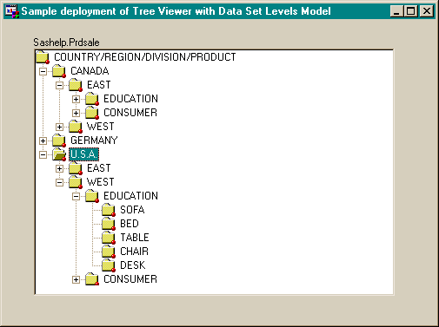Click the highlighted U.S.A. label
Image resolution: width=439 pixels, height=327 pixels.
tap(84, 154)
